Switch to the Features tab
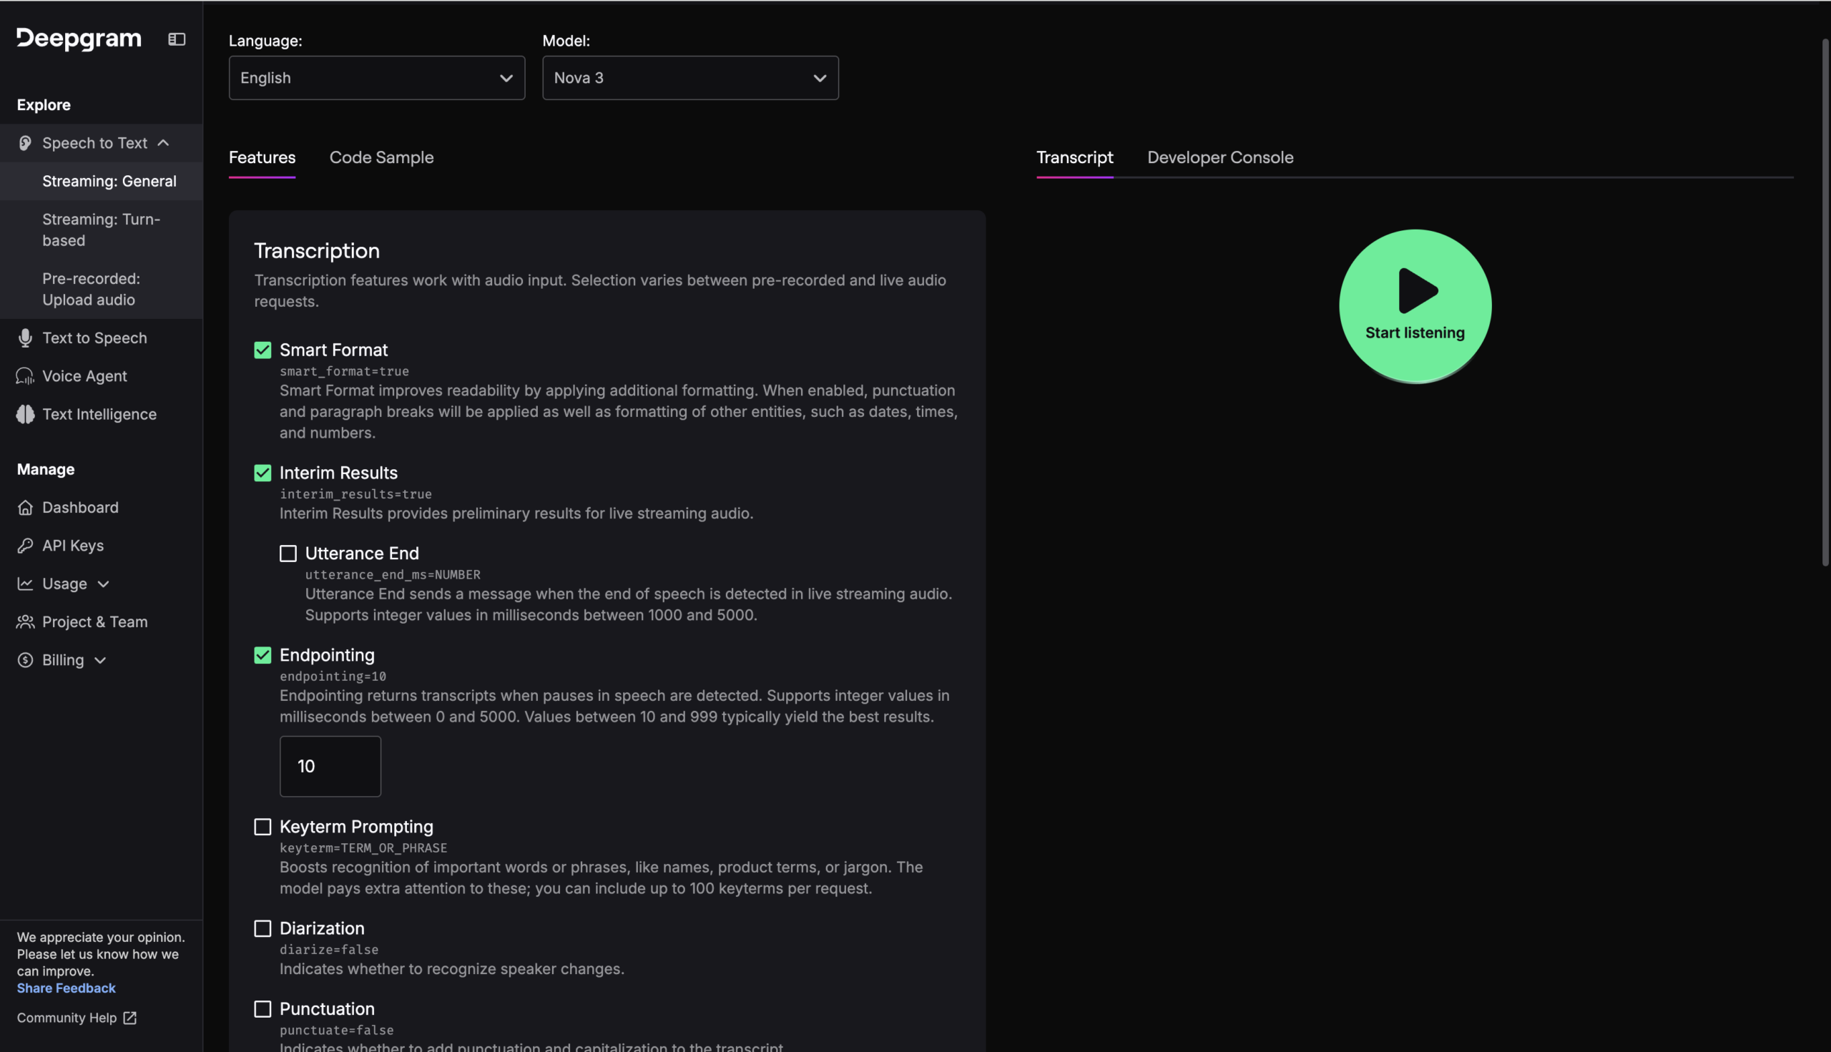1831x1052 pixels. point(262,157)
